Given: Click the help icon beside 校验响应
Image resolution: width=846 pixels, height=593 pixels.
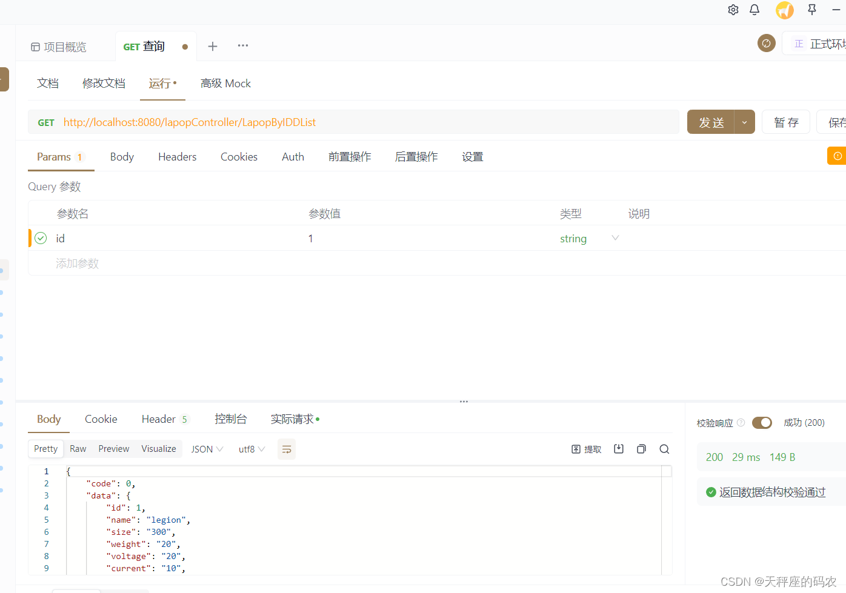Looking at the screenshot, I should pyautogui.click(x=741, y=423).
